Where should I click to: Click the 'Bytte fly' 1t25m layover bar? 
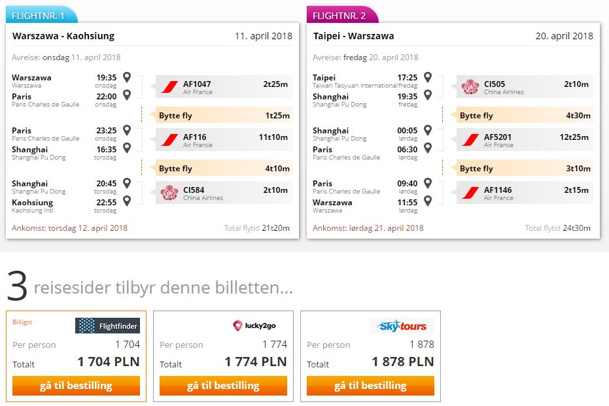(224, 115)
